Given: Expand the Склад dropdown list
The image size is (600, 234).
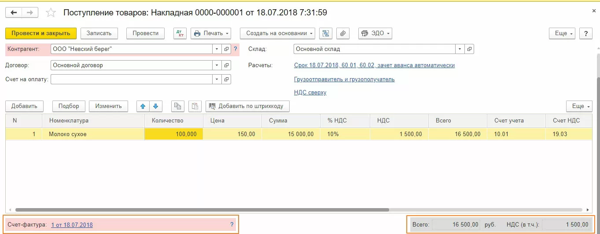Looking at the screenshot, I should point(460,49).
